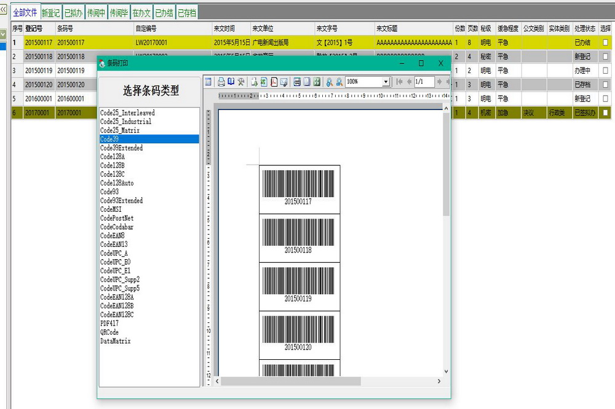Export preview to PDF icon
Screen dimensions: 615x409
[274, 82]
